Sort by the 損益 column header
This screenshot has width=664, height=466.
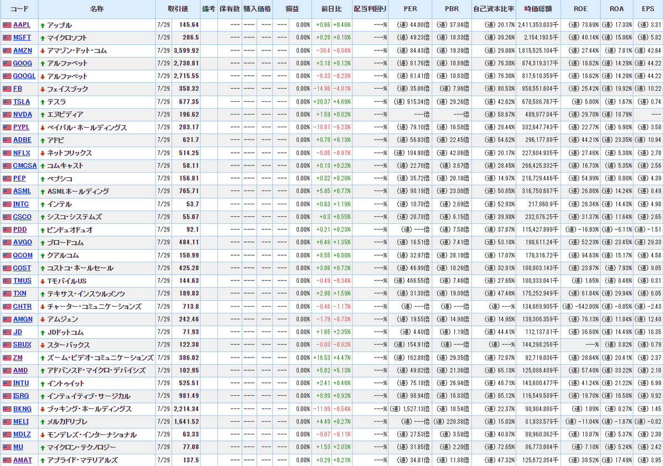point(292,9)
